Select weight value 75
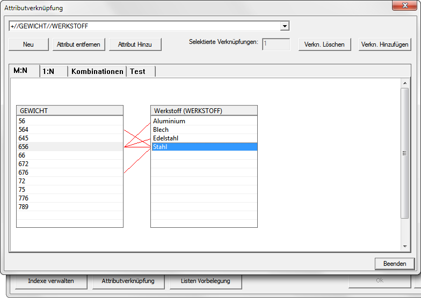This screenshot has width=421, height=298. (70, 190)
